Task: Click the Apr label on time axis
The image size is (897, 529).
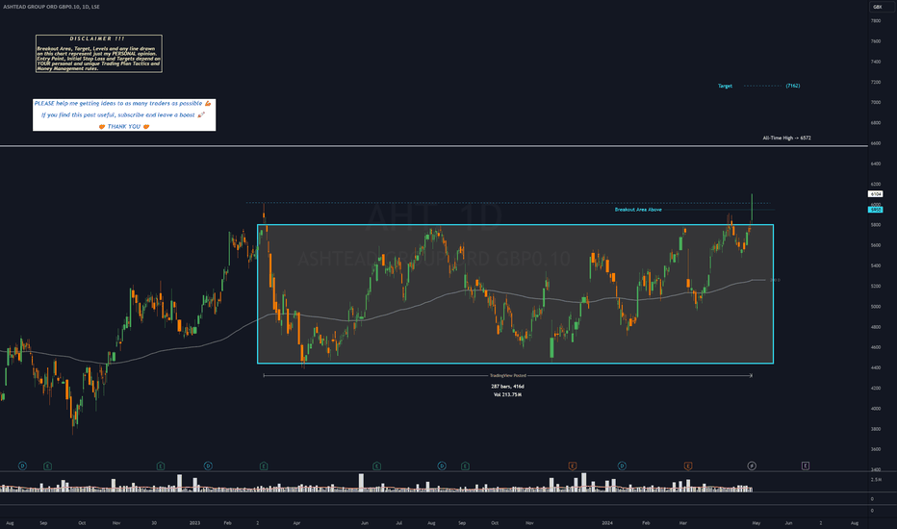Action: [296, 522]
